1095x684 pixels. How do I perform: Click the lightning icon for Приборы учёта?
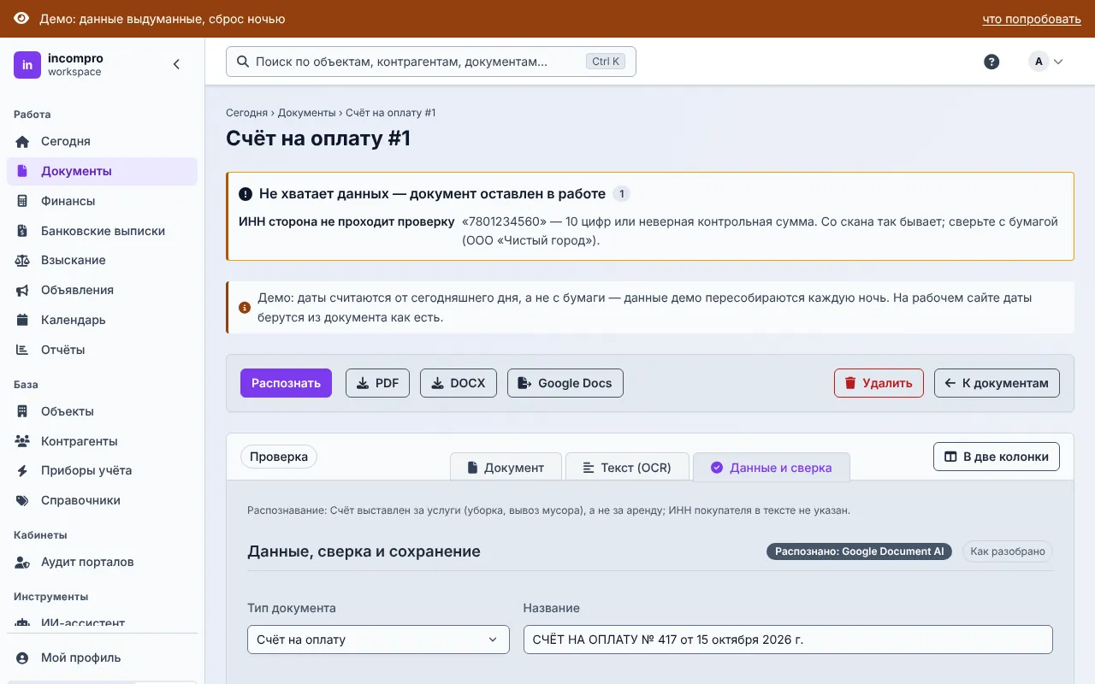tap(23, 470)
